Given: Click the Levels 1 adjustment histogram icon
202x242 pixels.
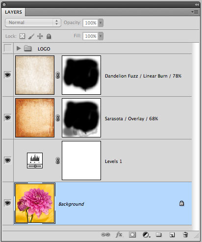Looking at the screenshot, I should point(35,161).
